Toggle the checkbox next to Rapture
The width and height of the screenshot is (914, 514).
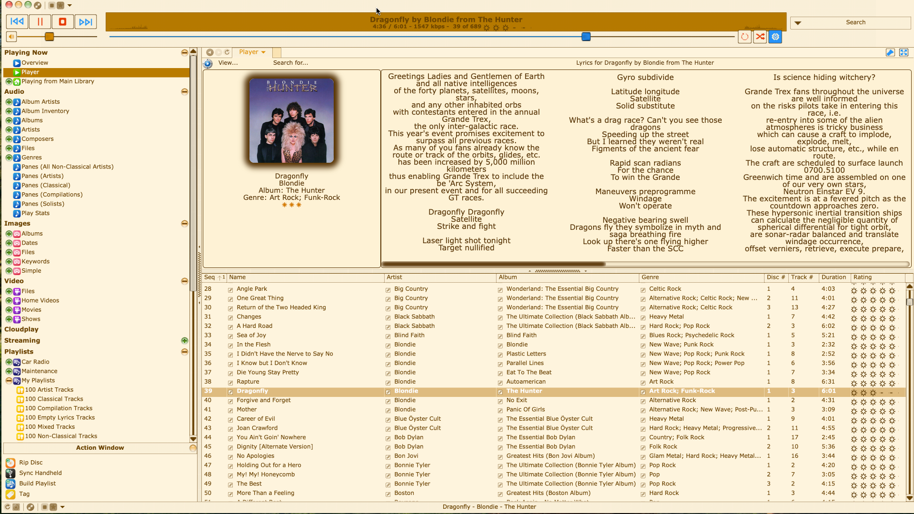point(230,382)
